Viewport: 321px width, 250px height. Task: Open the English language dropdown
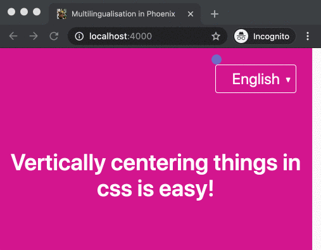(x=256, y=78)
